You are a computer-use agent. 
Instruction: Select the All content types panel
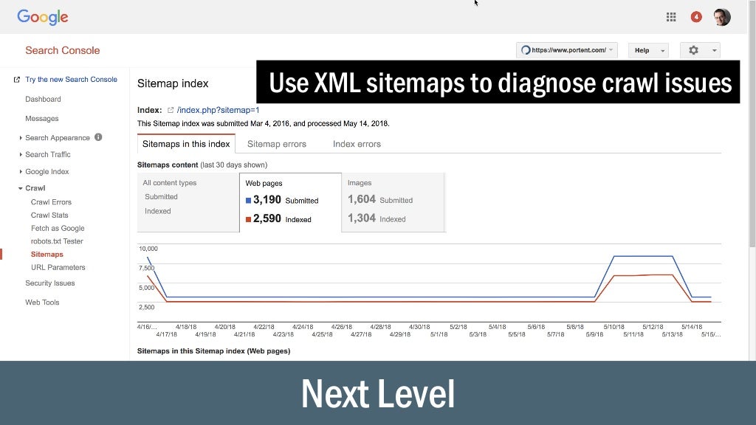[188, 202]
